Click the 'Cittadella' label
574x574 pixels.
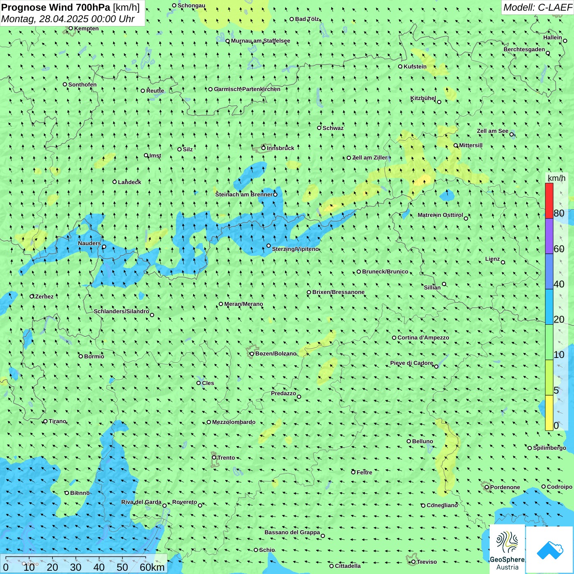click(x=348, y=566)
